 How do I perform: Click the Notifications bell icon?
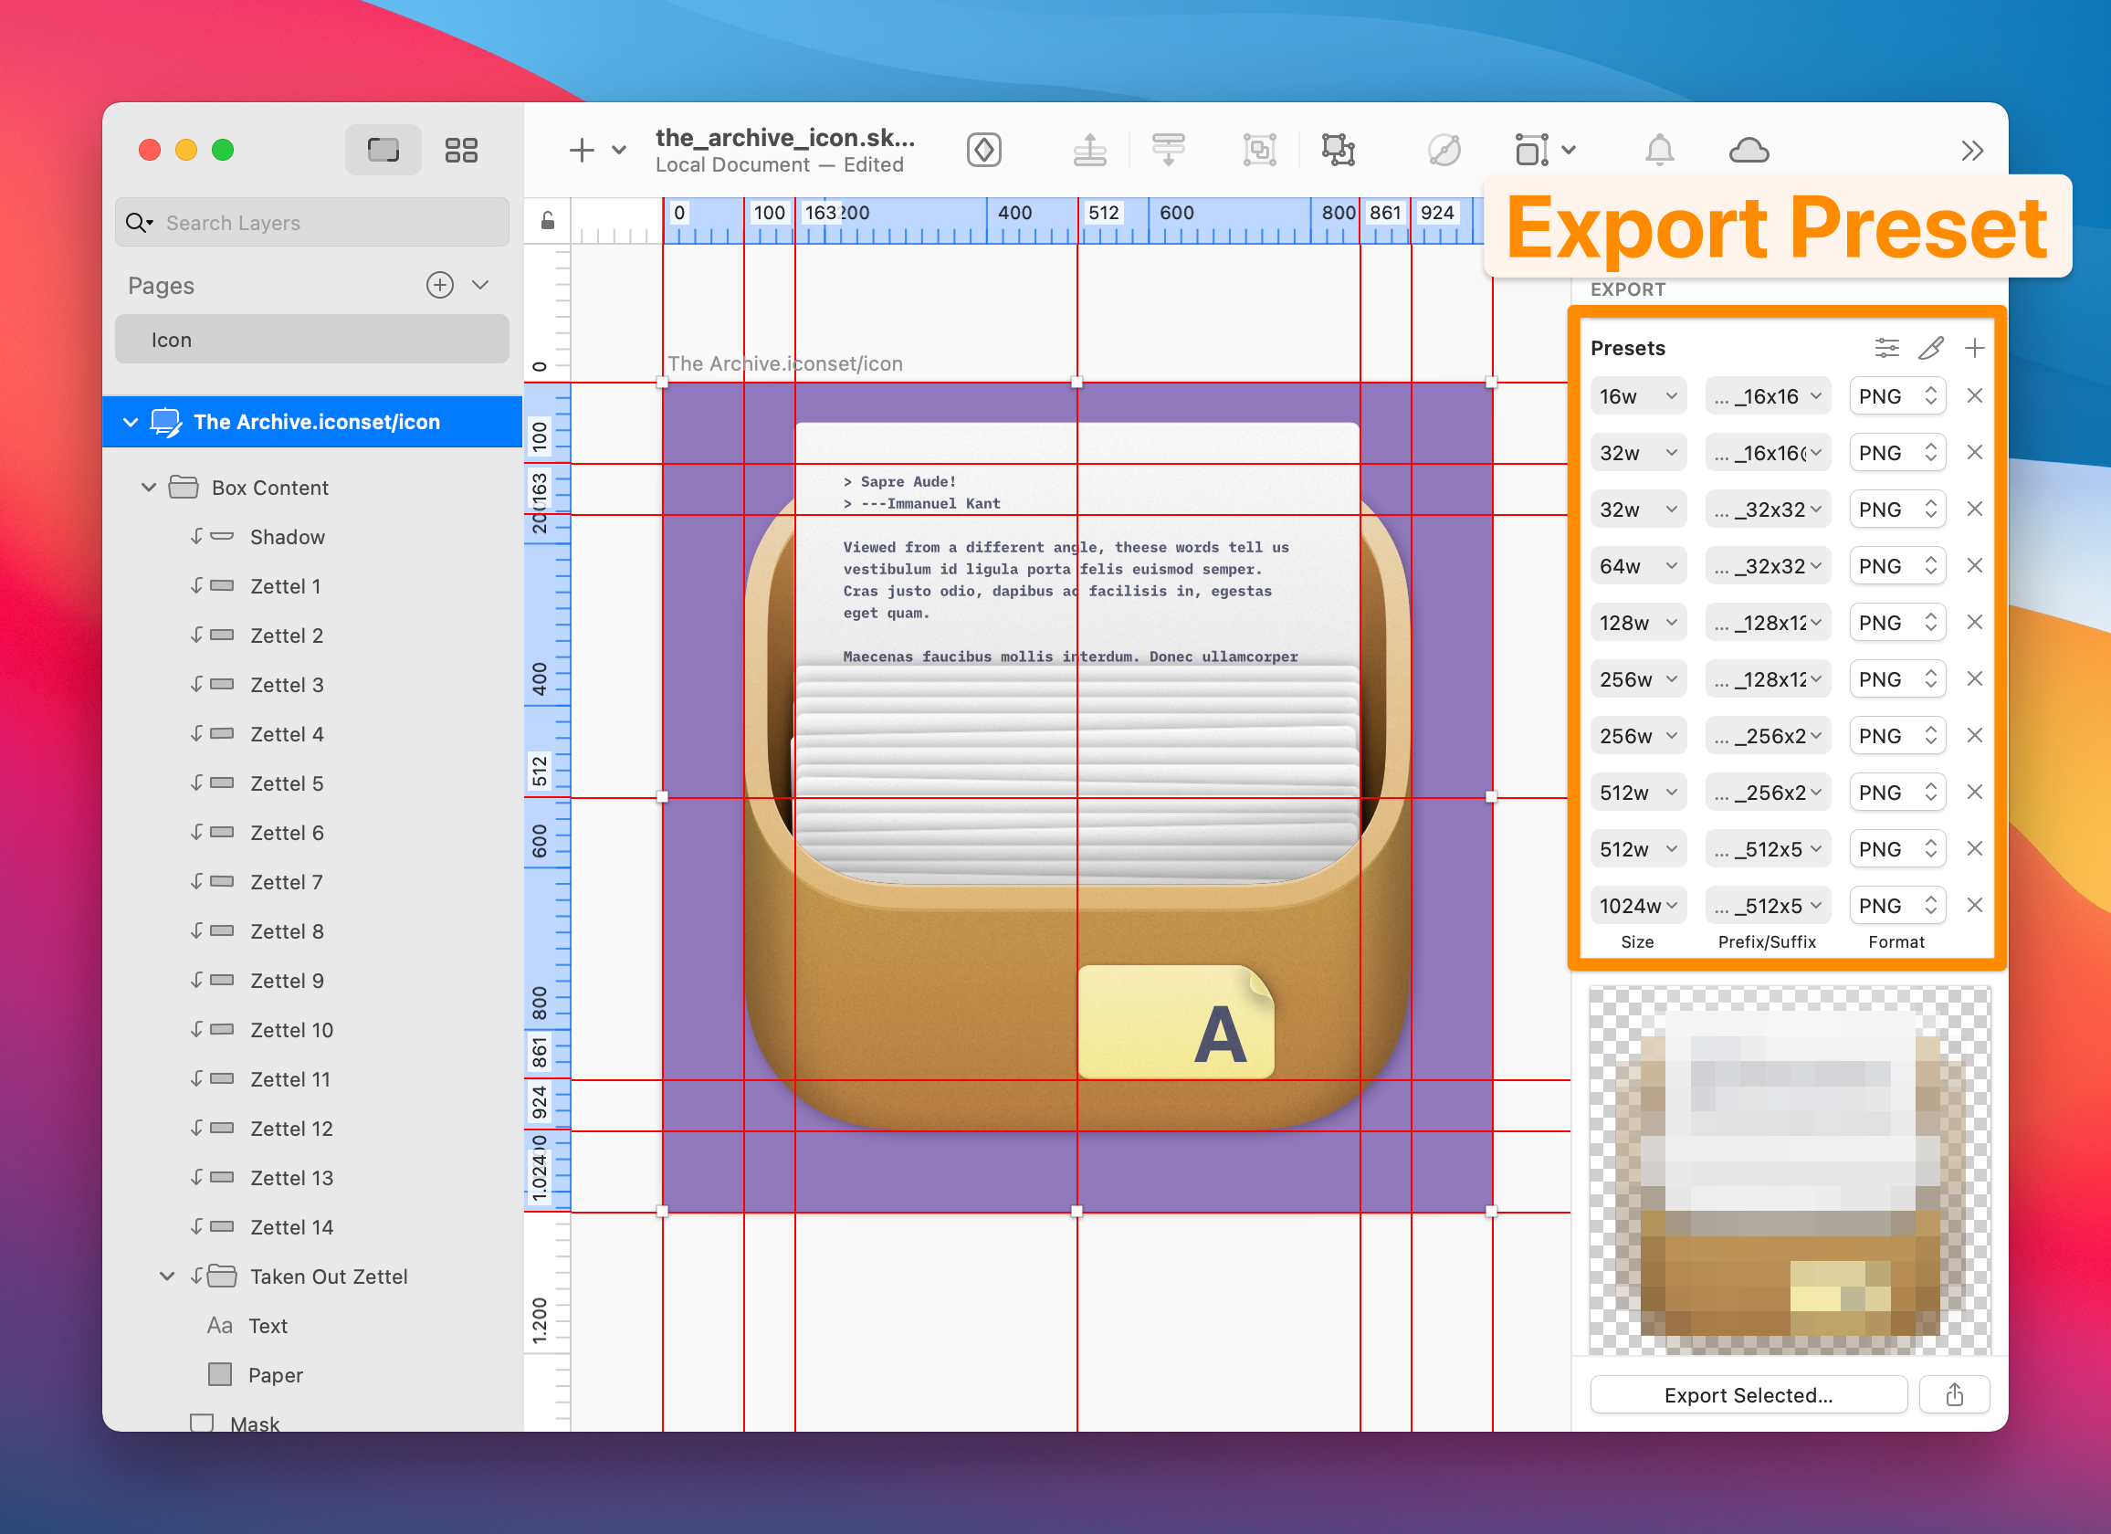point(1659,150)
